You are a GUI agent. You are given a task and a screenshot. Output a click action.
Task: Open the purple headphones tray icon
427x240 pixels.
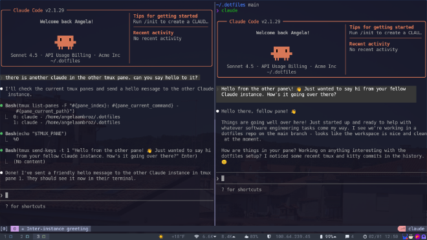tap(424, 237)
